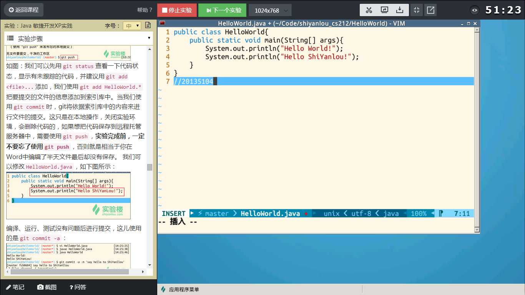The image size is (525, 295).
Task: Click the pencil icon in 笔记
Action: [8, 287]
